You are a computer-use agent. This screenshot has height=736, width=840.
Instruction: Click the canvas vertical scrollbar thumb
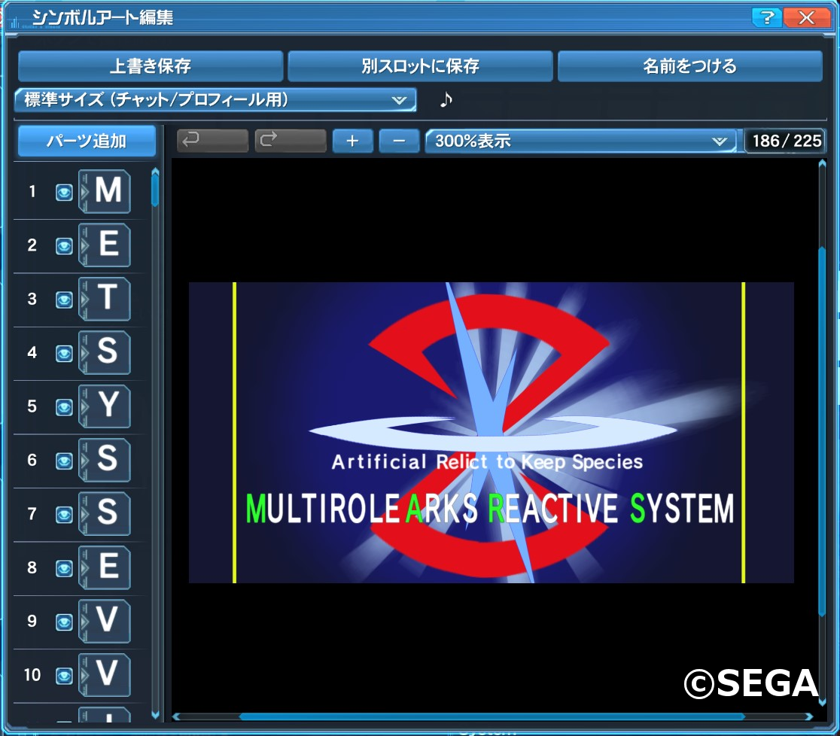pyautogui.click(x=823, y=432)
